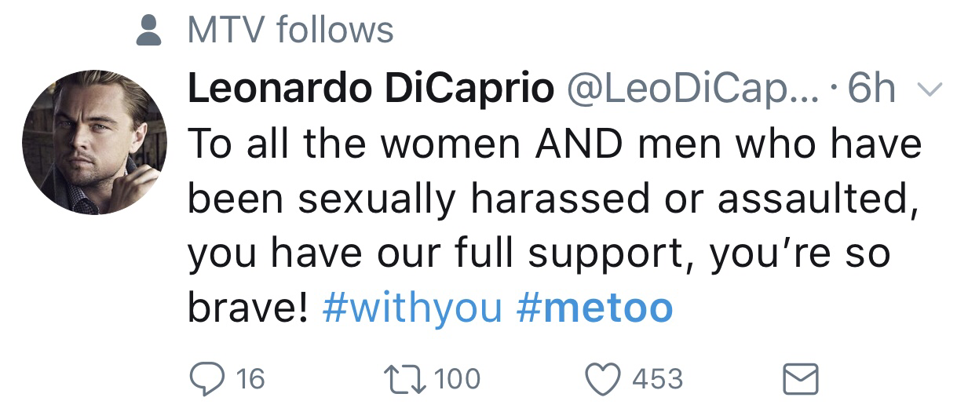Expand the tweet options chevron
Viewport: 968px width, 412px height.
[929, 91]
